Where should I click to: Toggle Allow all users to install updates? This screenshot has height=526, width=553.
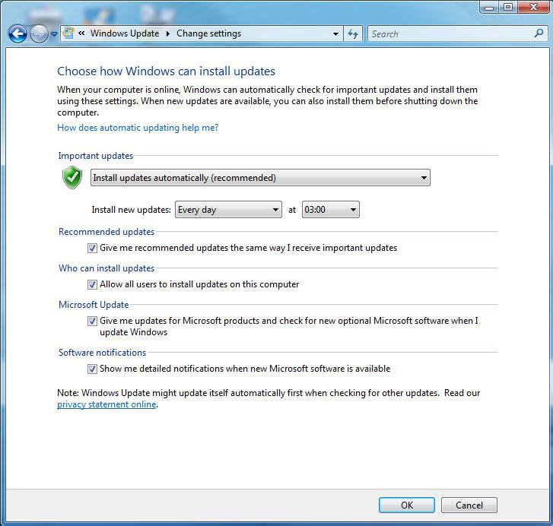tap(92, 284)
